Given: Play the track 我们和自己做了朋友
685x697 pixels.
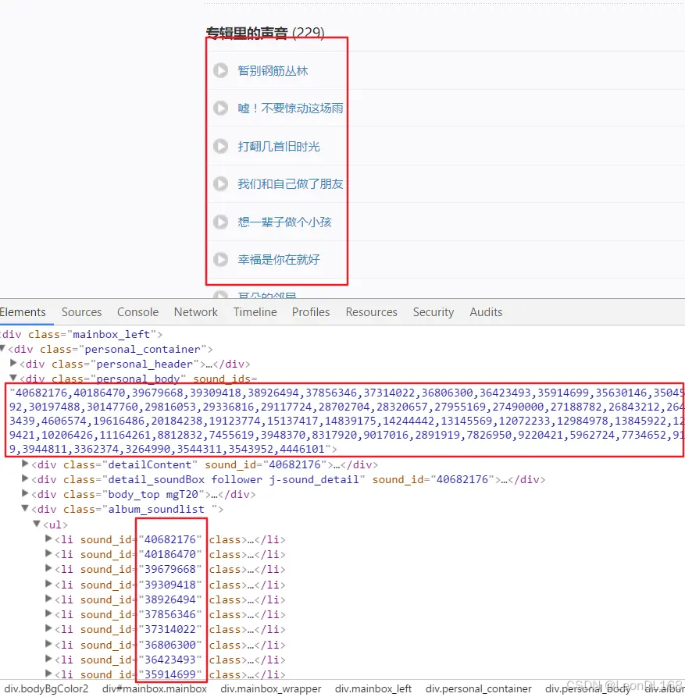Looking at the screenshot, I should 220,183.
